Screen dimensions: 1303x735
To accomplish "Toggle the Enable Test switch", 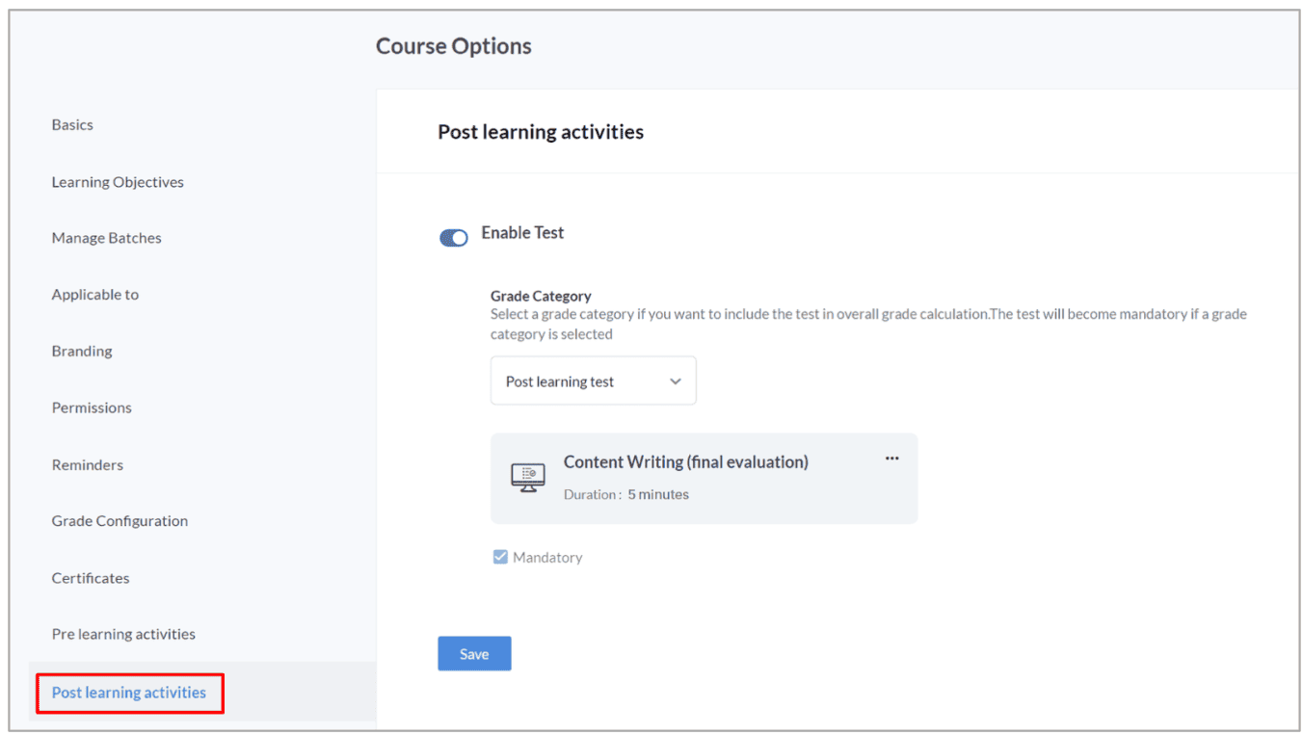I will [454, 238].
